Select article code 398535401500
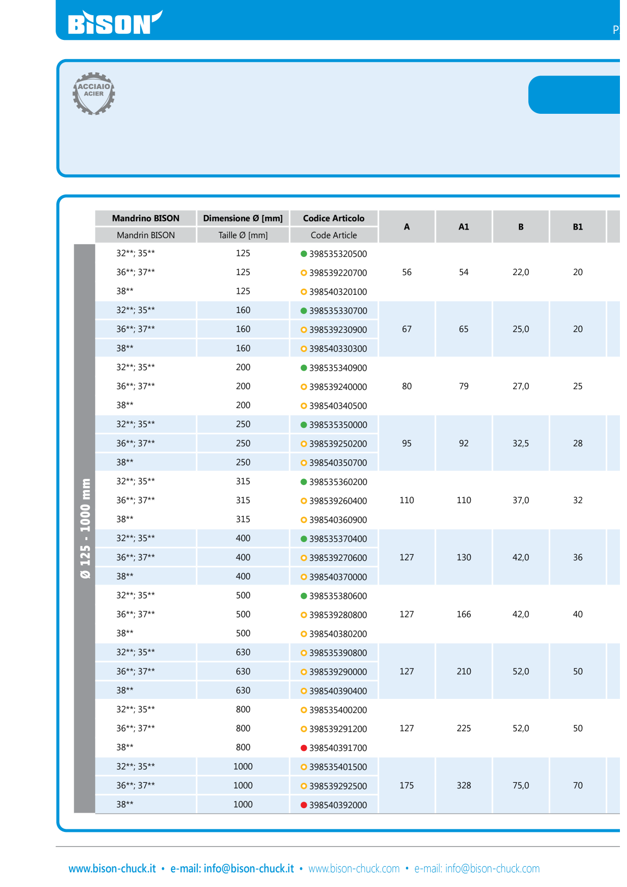627x887 pixels. 338,767
